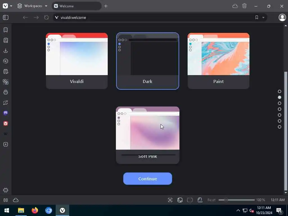The image size is (288, 216).
Task: Click status bar sync cloud icon
Action: click(x=16, y=200)
